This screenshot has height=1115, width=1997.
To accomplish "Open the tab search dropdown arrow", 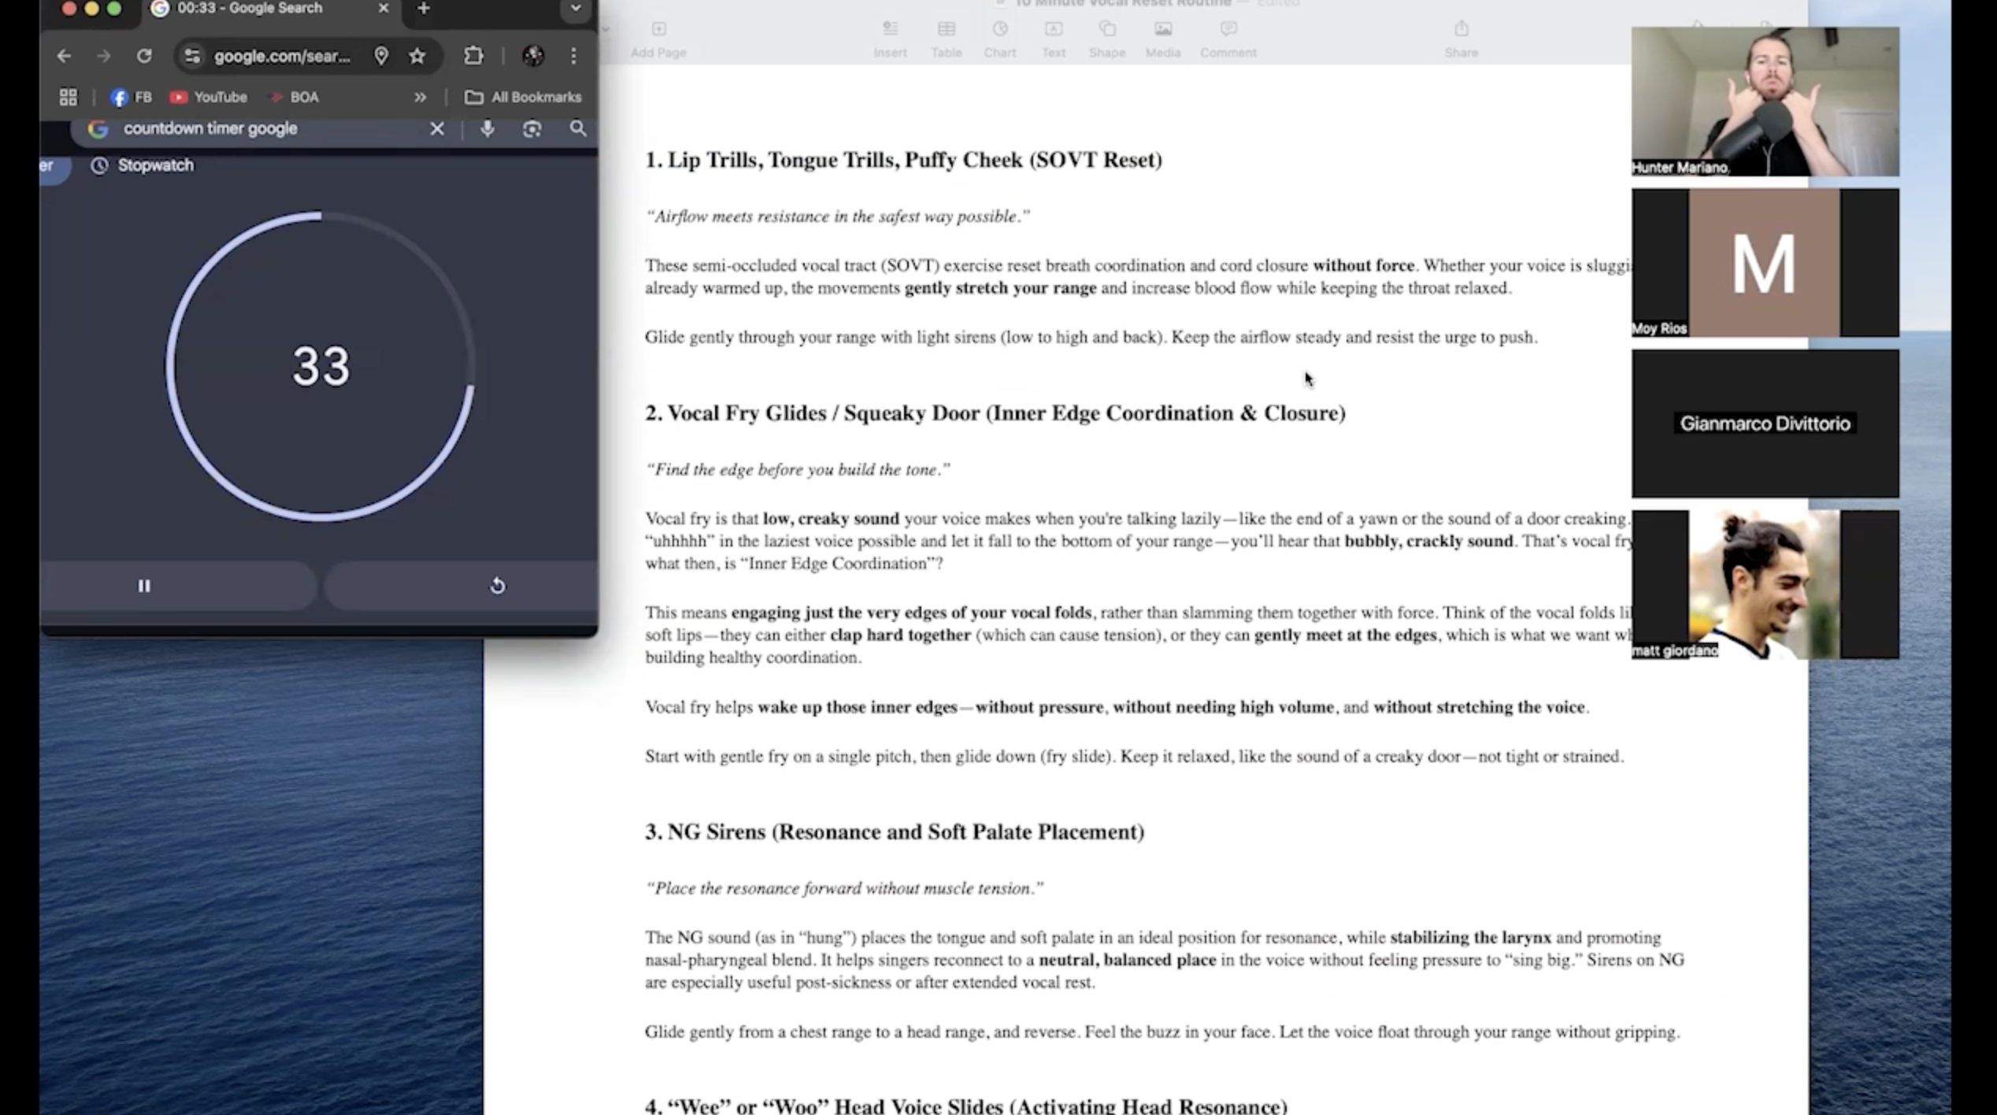I will [576, 9].
